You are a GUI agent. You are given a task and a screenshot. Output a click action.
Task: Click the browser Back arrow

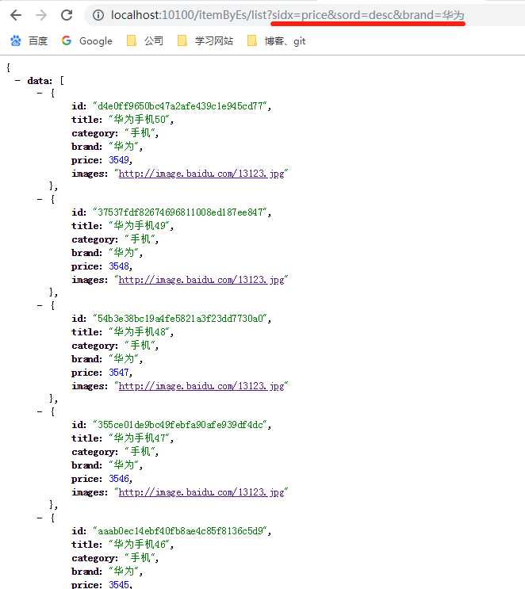click(16, 15)
